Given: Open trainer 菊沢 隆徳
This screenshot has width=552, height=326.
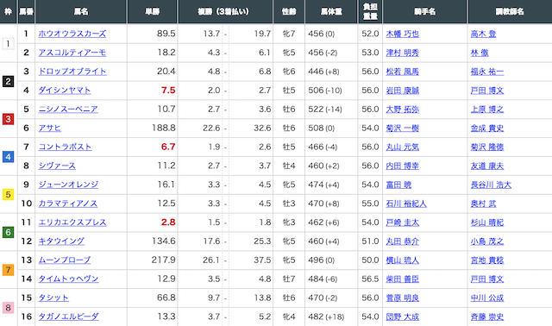Looking at the screenshot, I should pyautogui.click(x=487, y=147).
